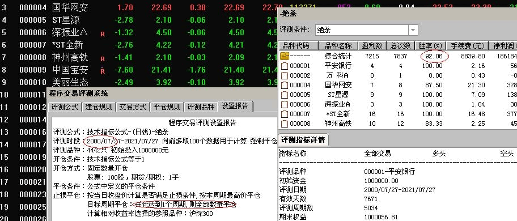The height and width of the screenshot is (221, 517).
Task: Click ST星源 in the main stock list
Action: (66, 20)
